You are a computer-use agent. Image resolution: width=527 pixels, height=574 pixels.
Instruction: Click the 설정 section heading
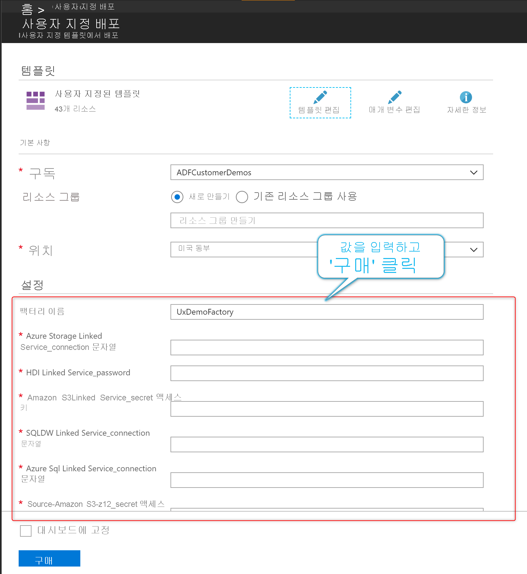(x=32, y=285)
